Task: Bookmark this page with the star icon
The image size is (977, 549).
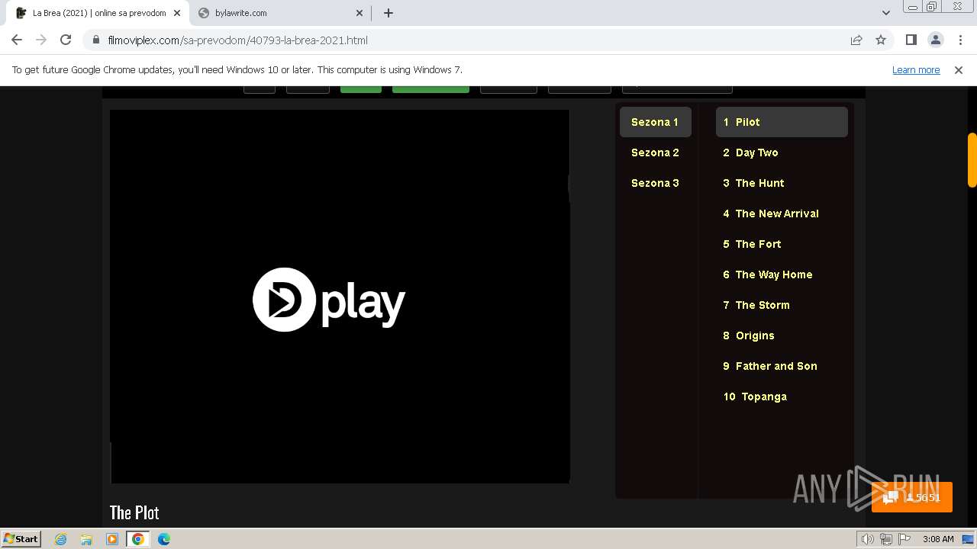Action: (881, 40)
